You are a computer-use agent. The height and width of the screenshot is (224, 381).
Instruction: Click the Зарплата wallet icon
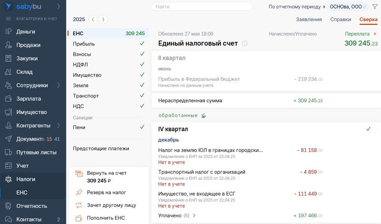coord(8,99)
